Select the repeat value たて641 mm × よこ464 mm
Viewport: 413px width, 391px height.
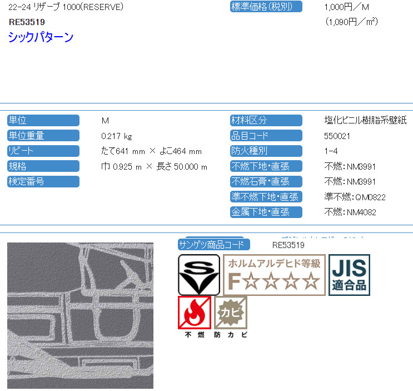pos(151,151)
